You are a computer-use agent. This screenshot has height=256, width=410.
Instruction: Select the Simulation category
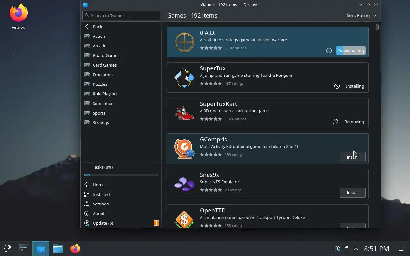[x=121, y=103]
